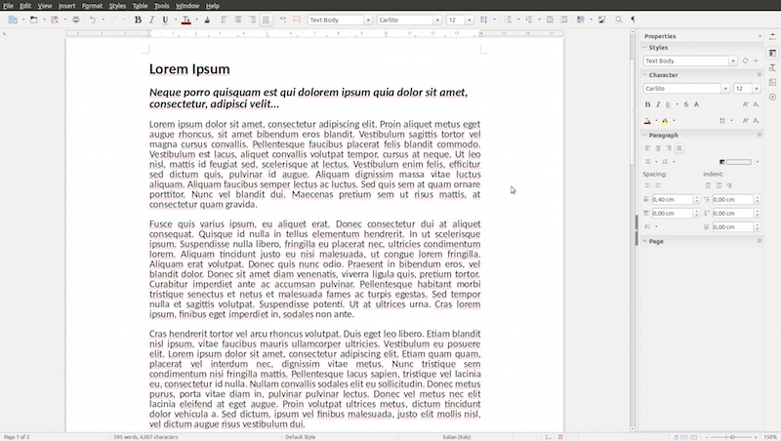The height and width of the screenshot is (441, 781).
Task: Click paragraph background color swatch in sidebar
Action: tap(738, 162)
